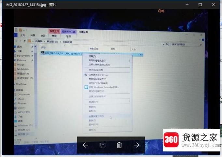Click the Windows Defender shield icon in menu

[x=86, y=87]
